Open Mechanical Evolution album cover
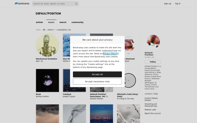The height and width of the screenshot is (123, 197). click(47, 45)
